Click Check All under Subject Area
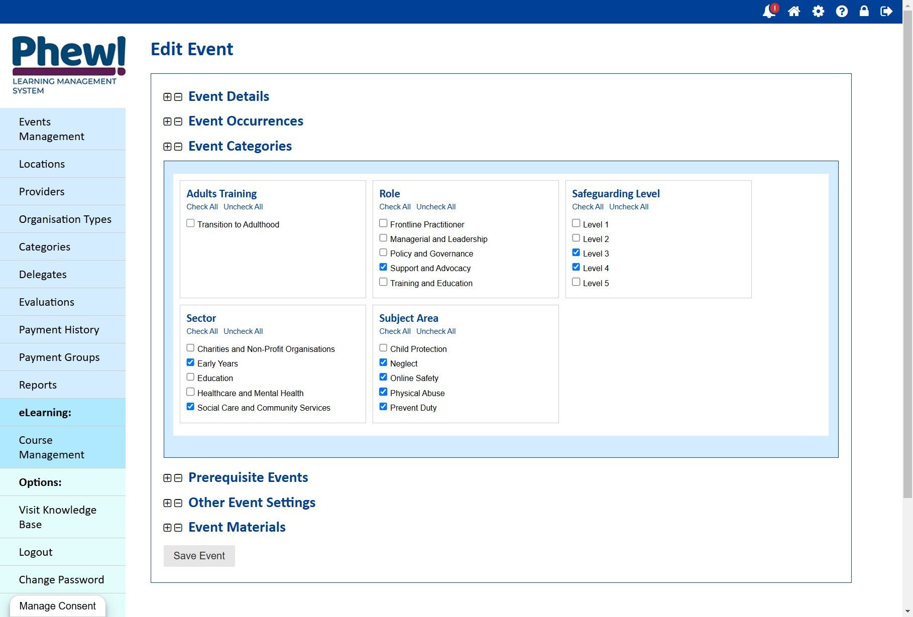The height and width of the screenshot is (617, 913). 395,331
